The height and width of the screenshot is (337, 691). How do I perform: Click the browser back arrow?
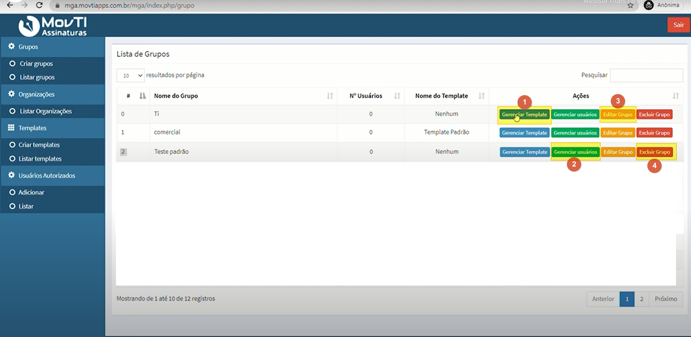pyautogui.click(x=10, y=5)
